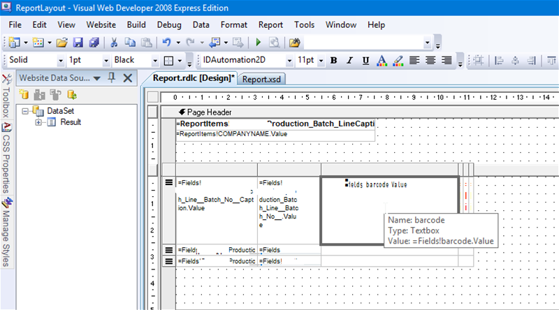Screen dimensions: 559x310
Task: Open the Report menu
Action: [x=270, y=24]
